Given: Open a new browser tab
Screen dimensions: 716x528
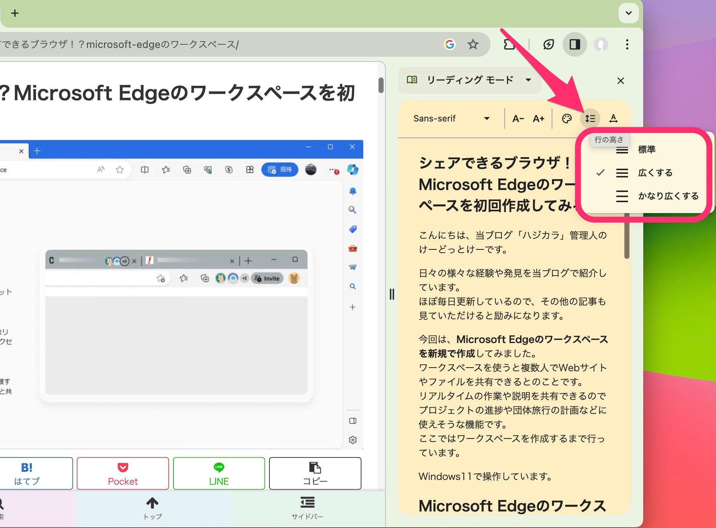Looking at the screenshot, I should pos(15,13).
